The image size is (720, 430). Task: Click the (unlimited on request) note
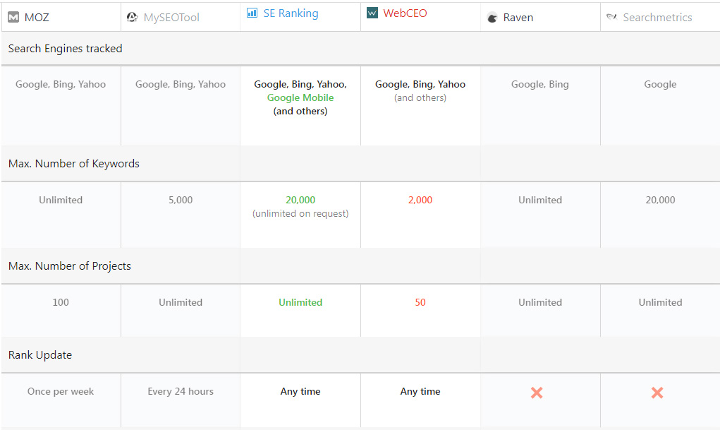click(300, 213)
